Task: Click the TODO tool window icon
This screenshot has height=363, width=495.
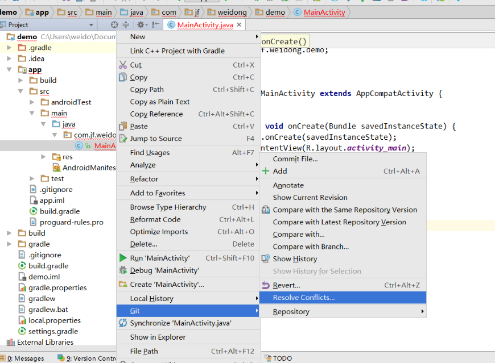Action: tap(268, 358)
